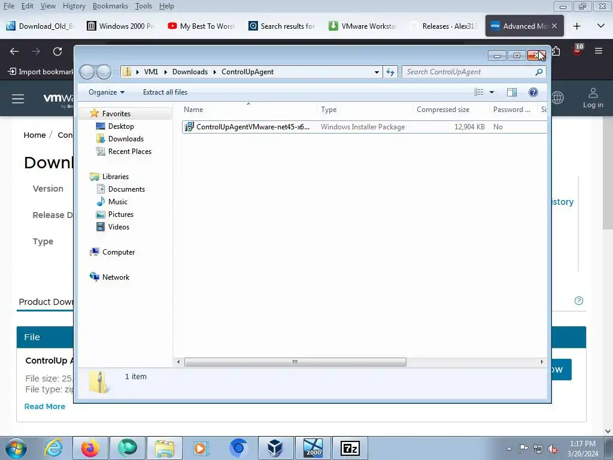The height and width of the screenshot is (460, 613).
Task: Open a new browser tab
Action: click(x=576, y=26)
